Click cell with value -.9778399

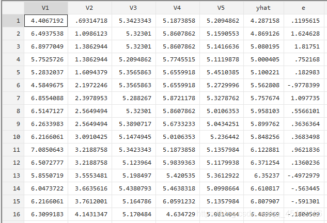[x=304, y=85]
